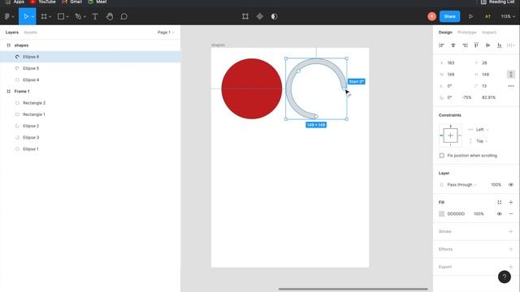The image size is (520, 292).
Task: Open zoom level 113% dropdown
Action: click(508, 16)
